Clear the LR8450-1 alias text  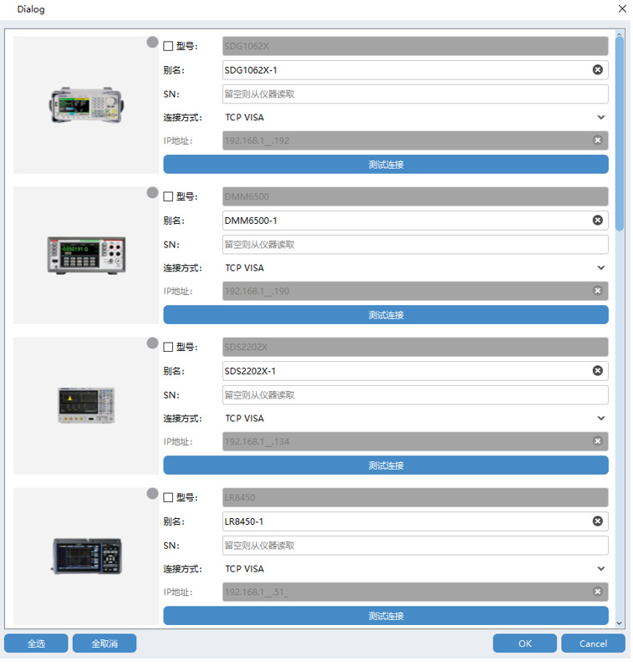click(597, 521)
